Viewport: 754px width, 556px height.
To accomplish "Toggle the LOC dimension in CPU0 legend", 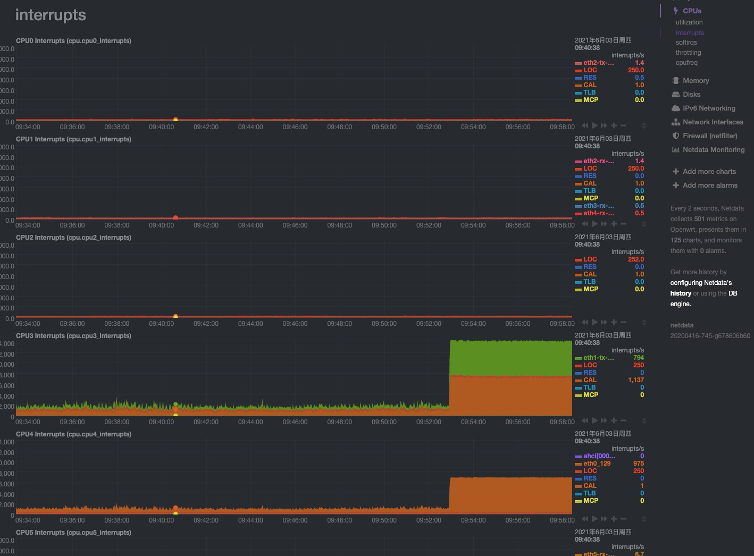I will (590, 70).
